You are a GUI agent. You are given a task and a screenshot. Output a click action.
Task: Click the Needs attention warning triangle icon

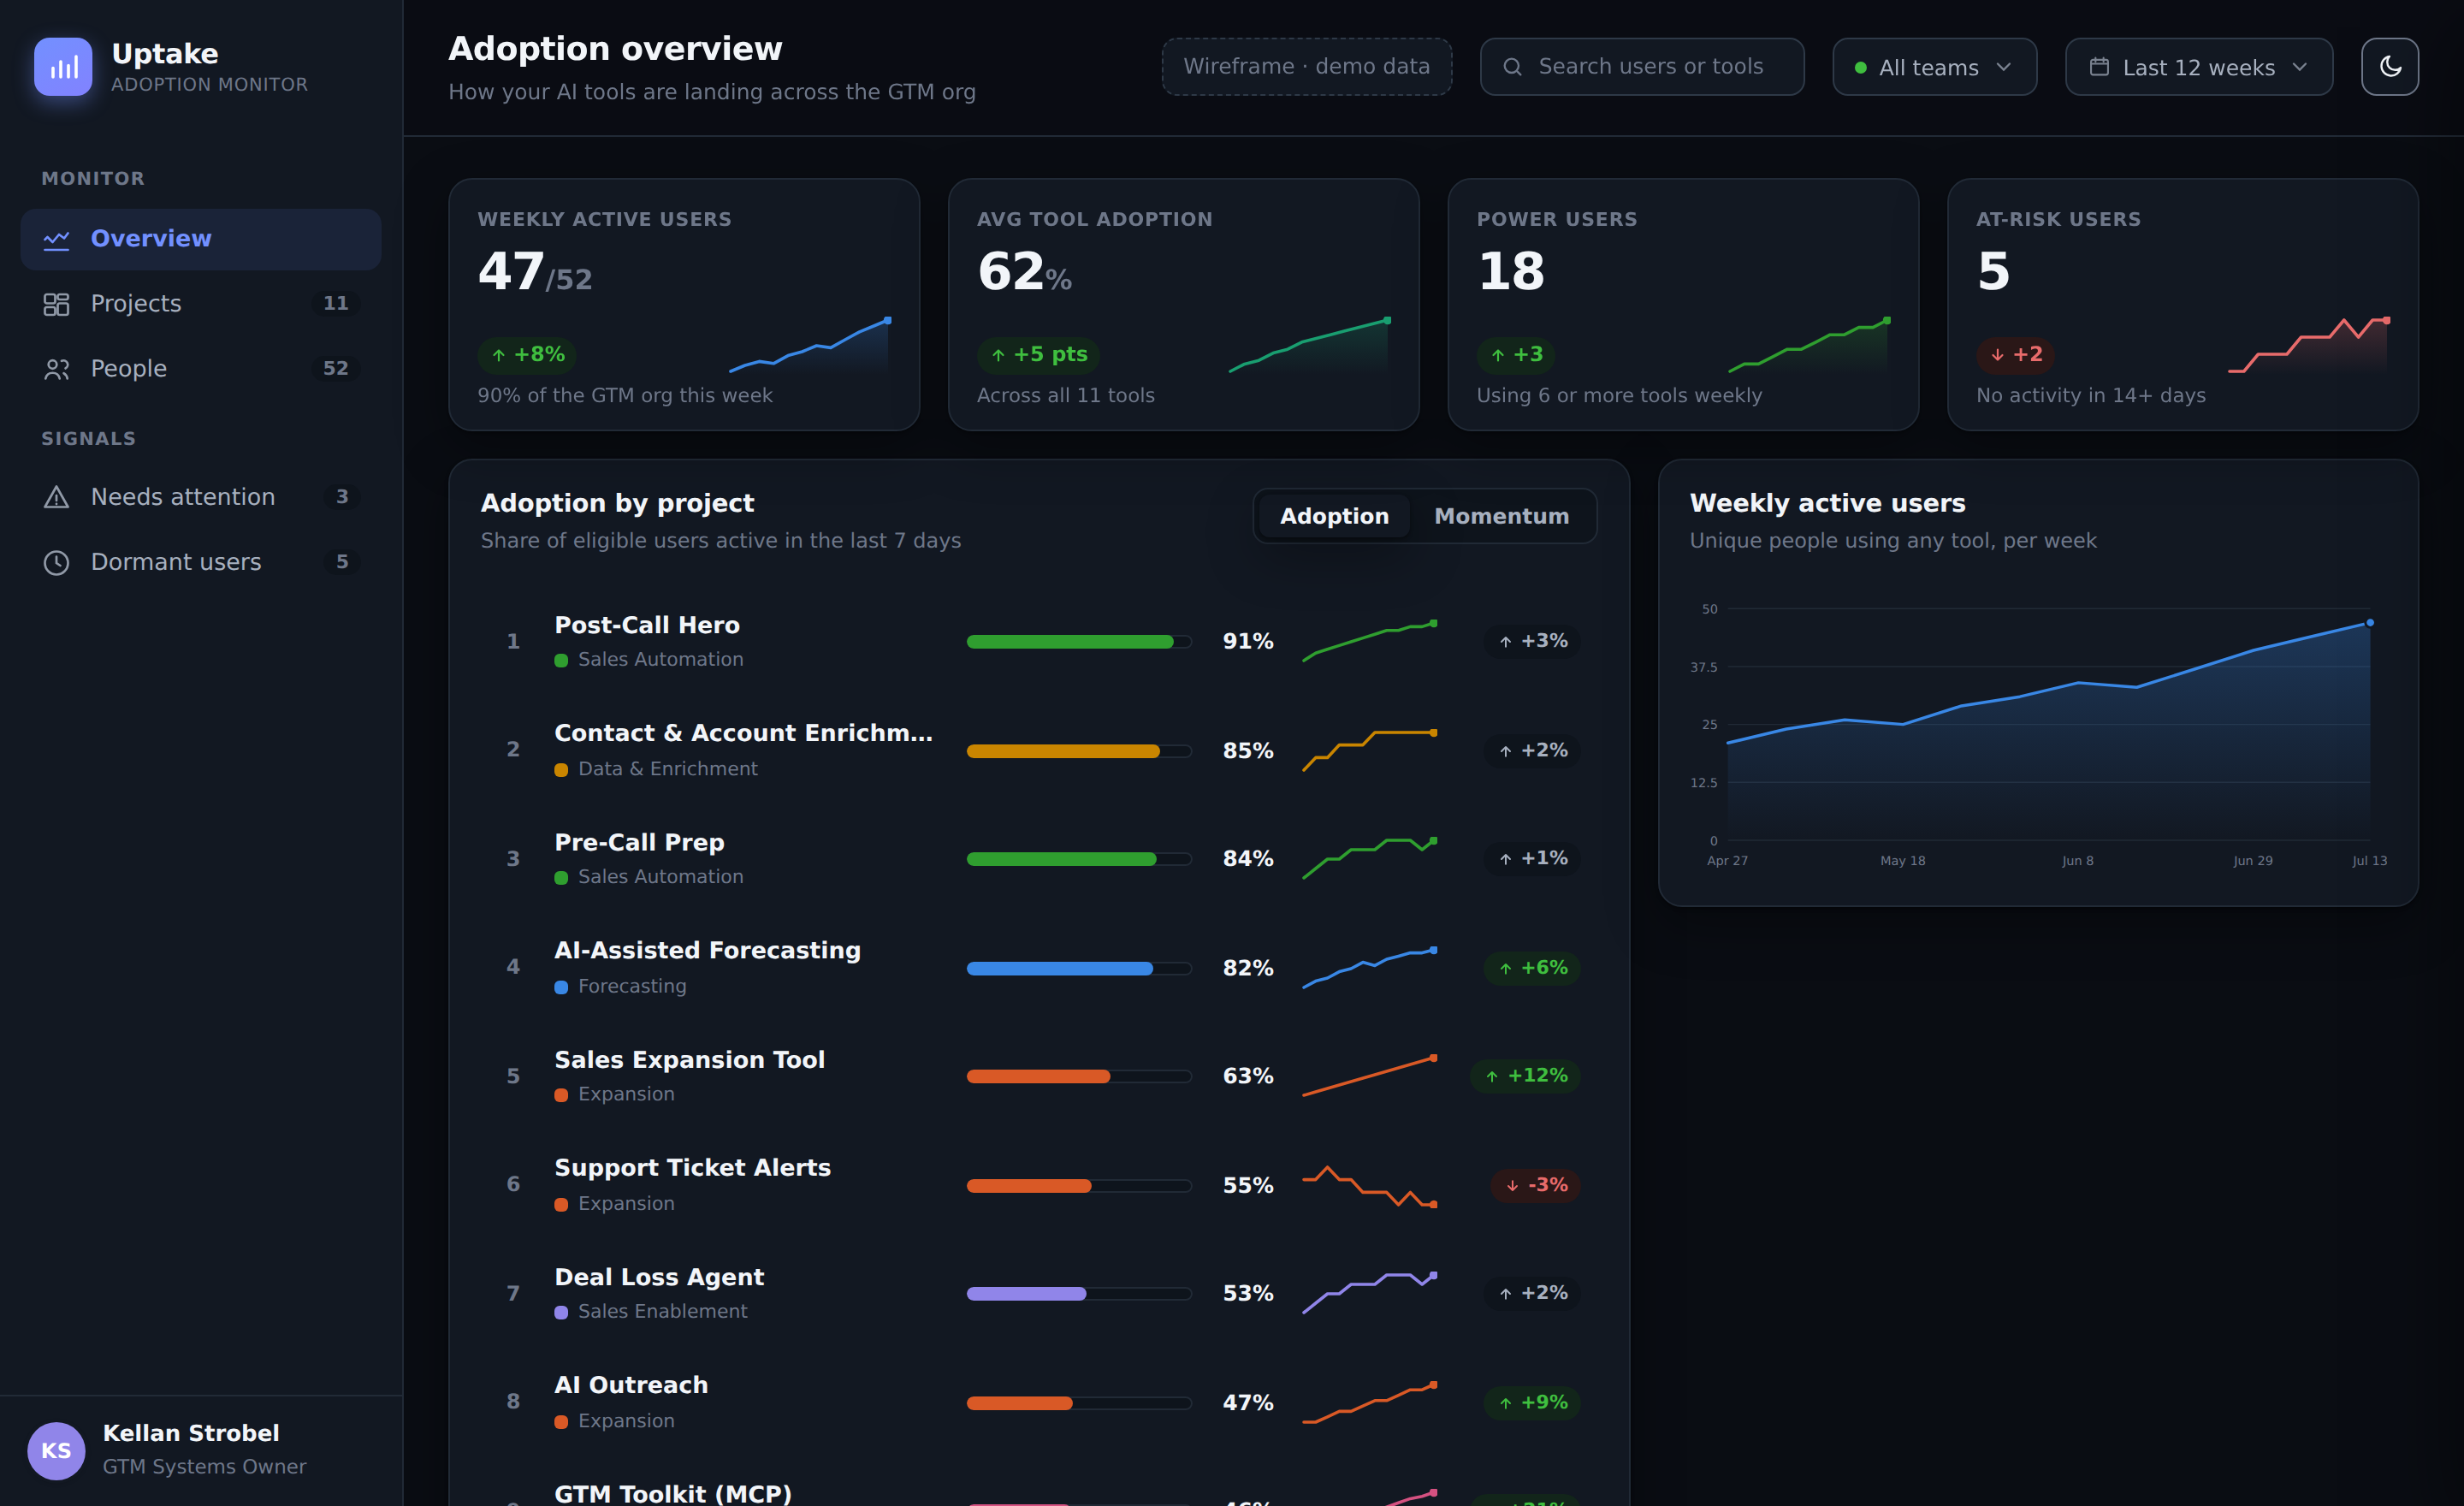(x=56, y=497)
